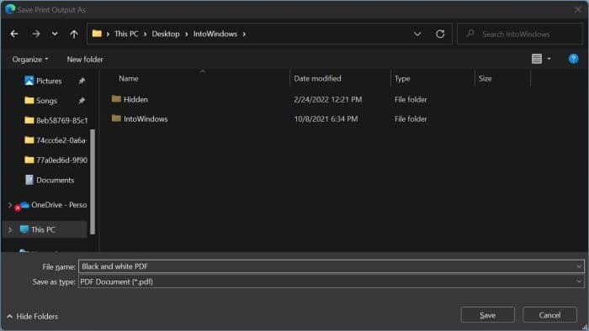Expand the OneDrive tree node

10,205
